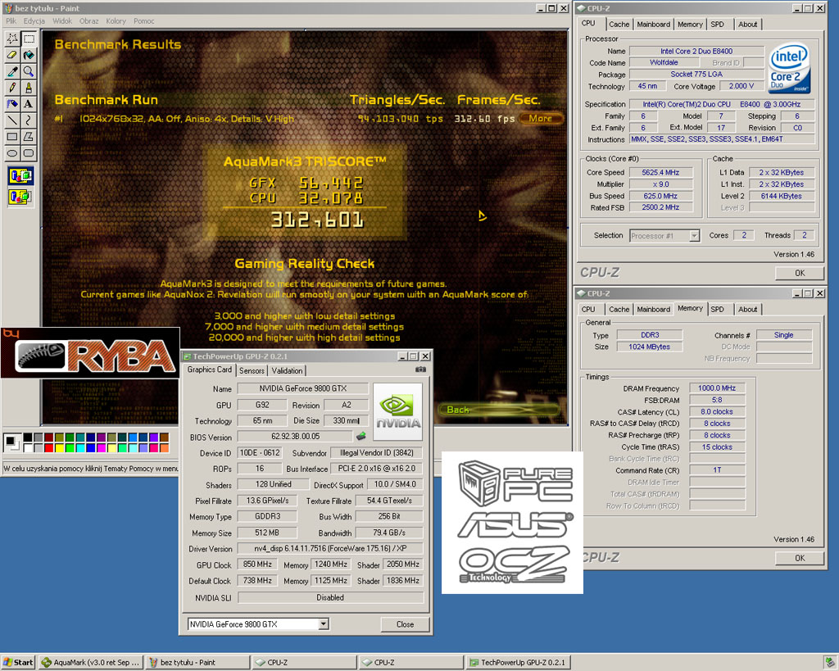
Task: Open SPD tab in bottom CPU-Z window
Action: (x=718, y=309)
